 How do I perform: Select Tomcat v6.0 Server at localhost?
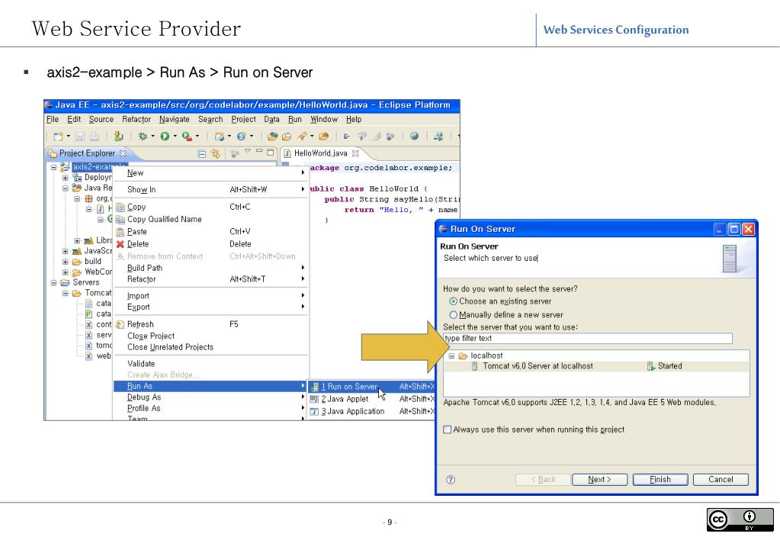coord(537,366)
